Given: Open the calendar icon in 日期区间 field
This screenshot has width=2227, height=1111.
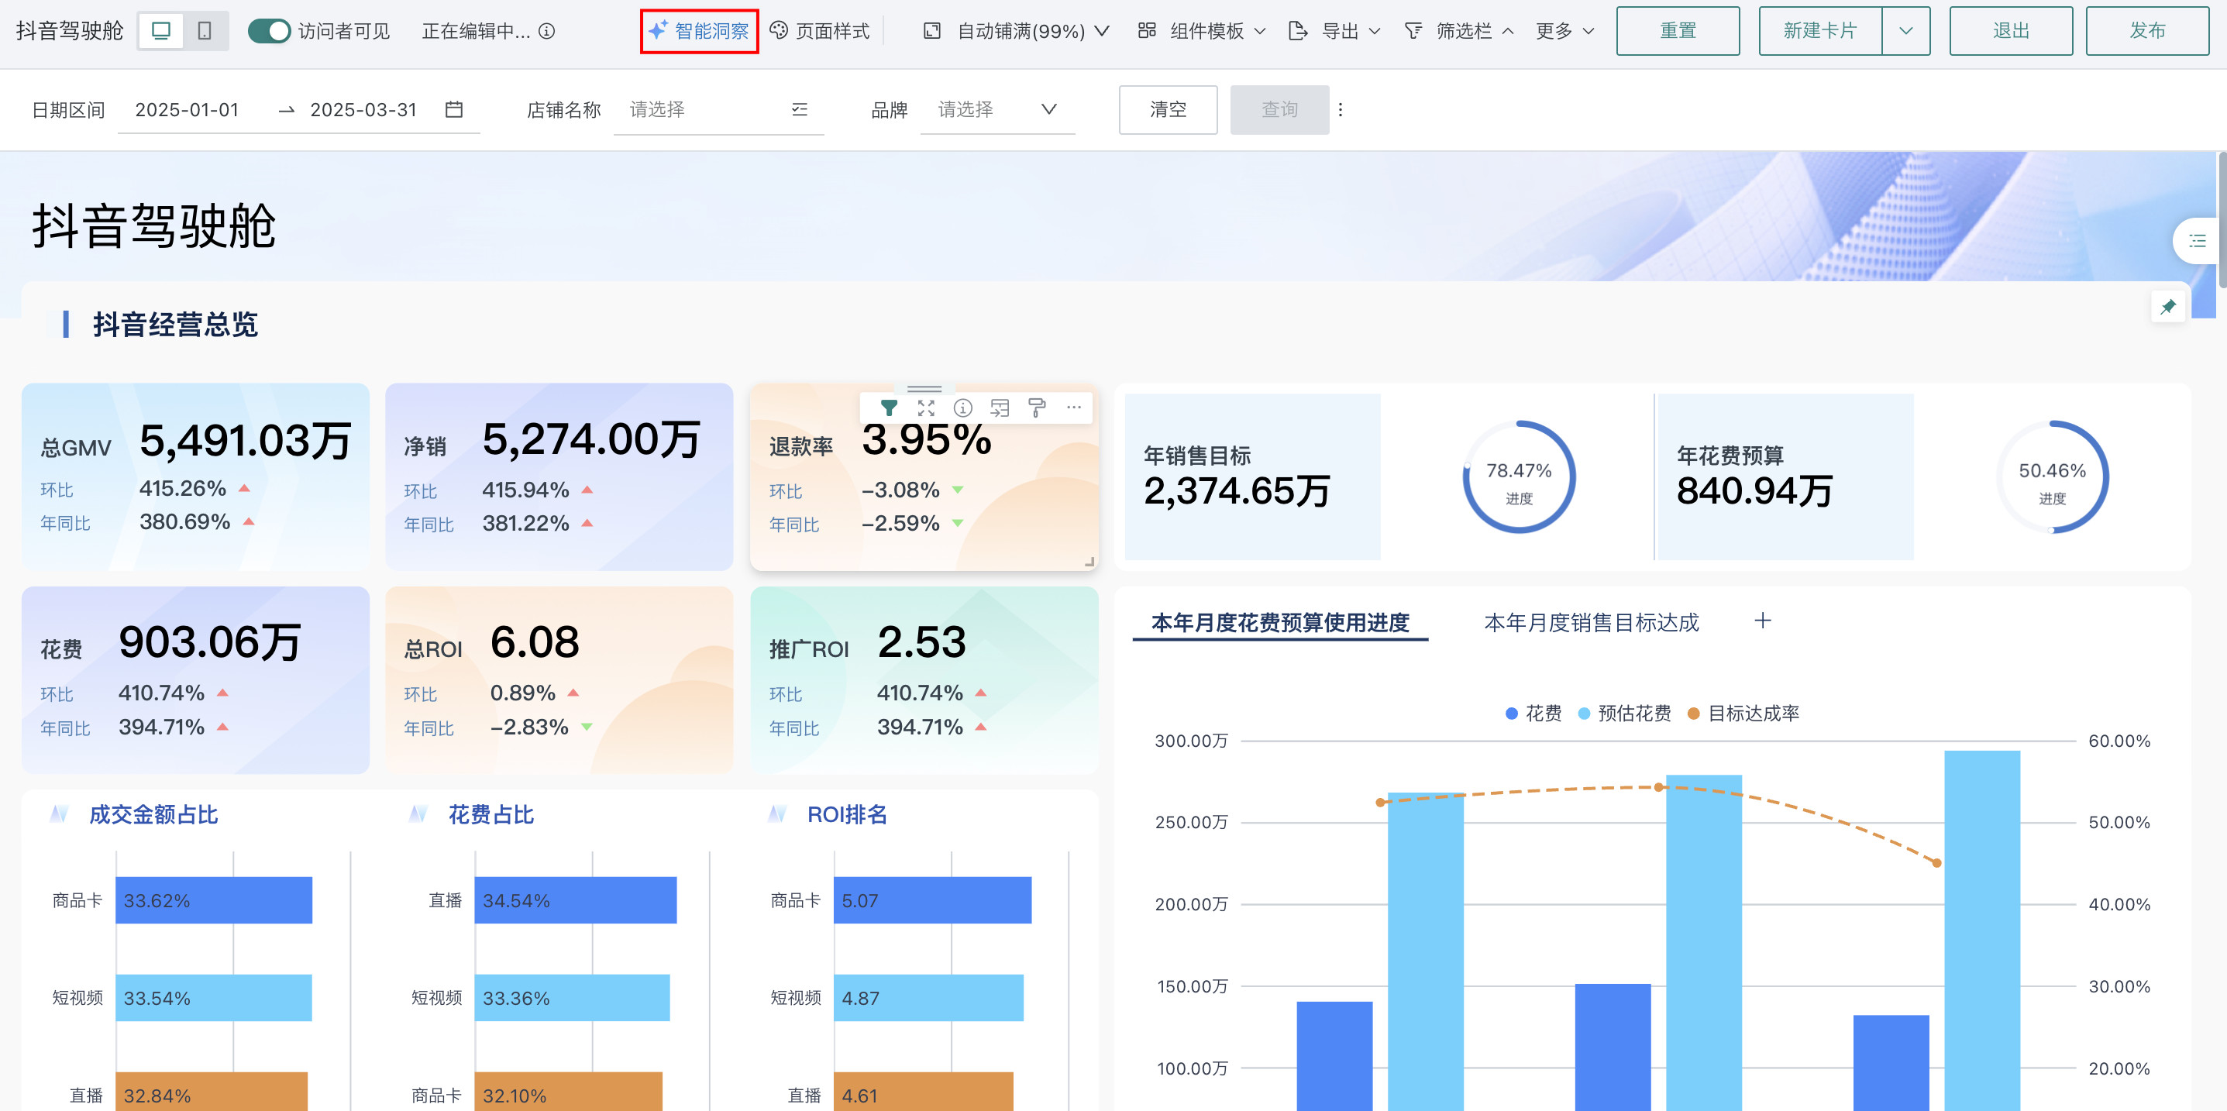Looking at the screenshot, I should 454,110.
